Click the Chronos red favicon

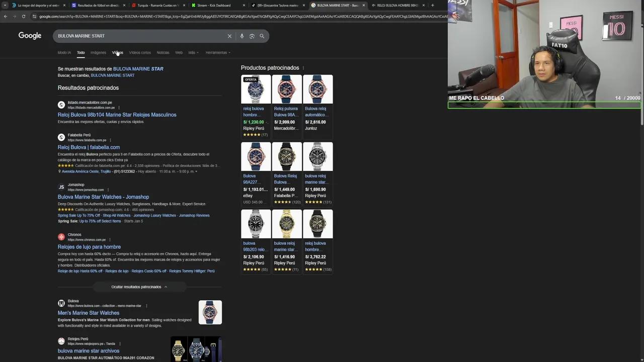(61, 237)
